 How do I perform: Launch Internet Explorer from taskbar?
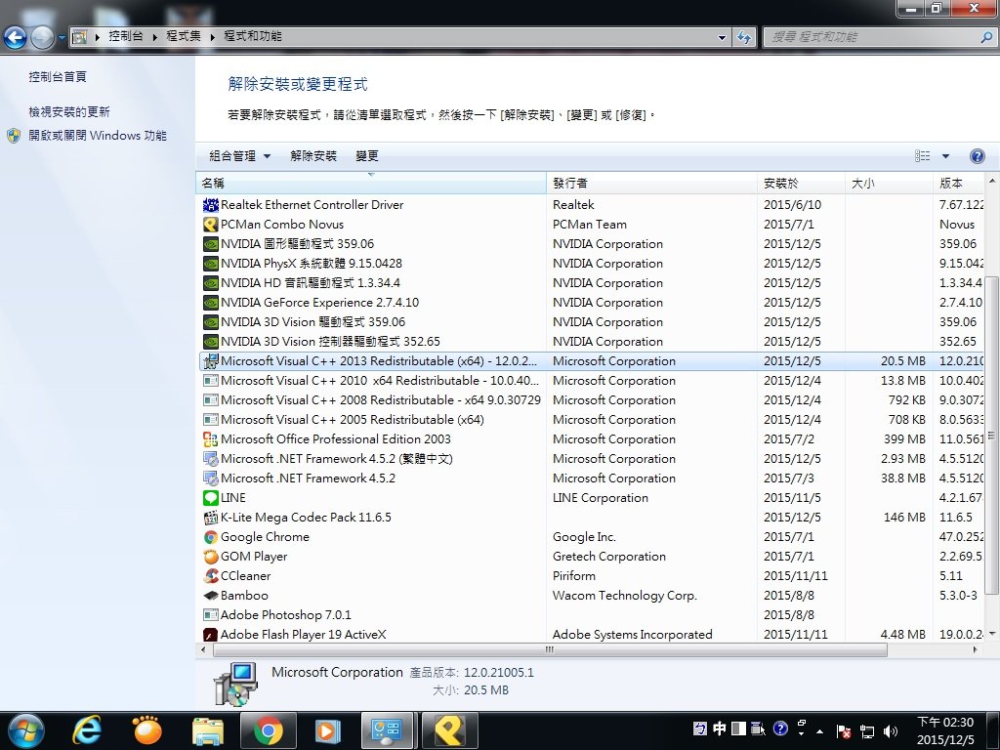click(x=86, y=730)
